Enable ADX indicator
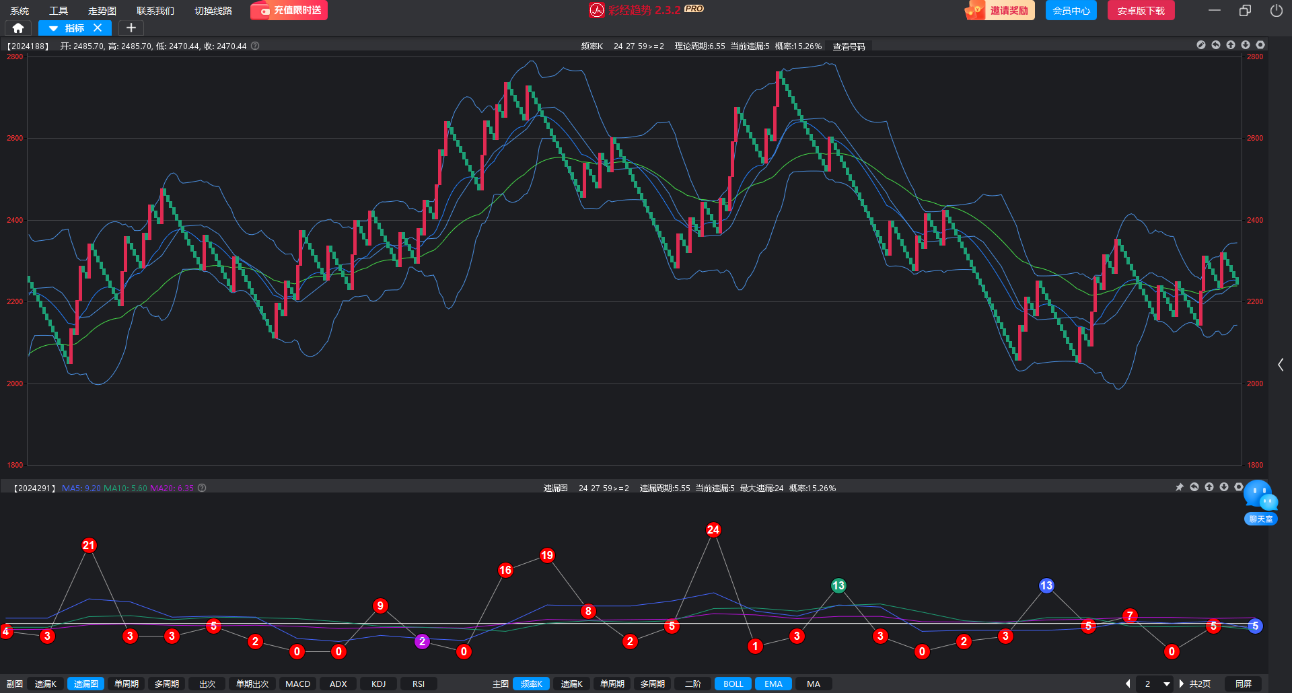Viewport: 1292px width, 693px height. [338, 684]
